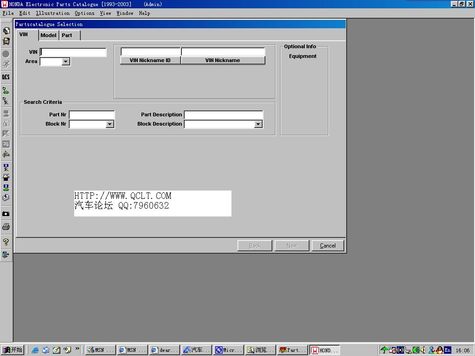Click the taskbar clock showing 16:06
Viewport: 475px width, 356px height.
point(462,350)
